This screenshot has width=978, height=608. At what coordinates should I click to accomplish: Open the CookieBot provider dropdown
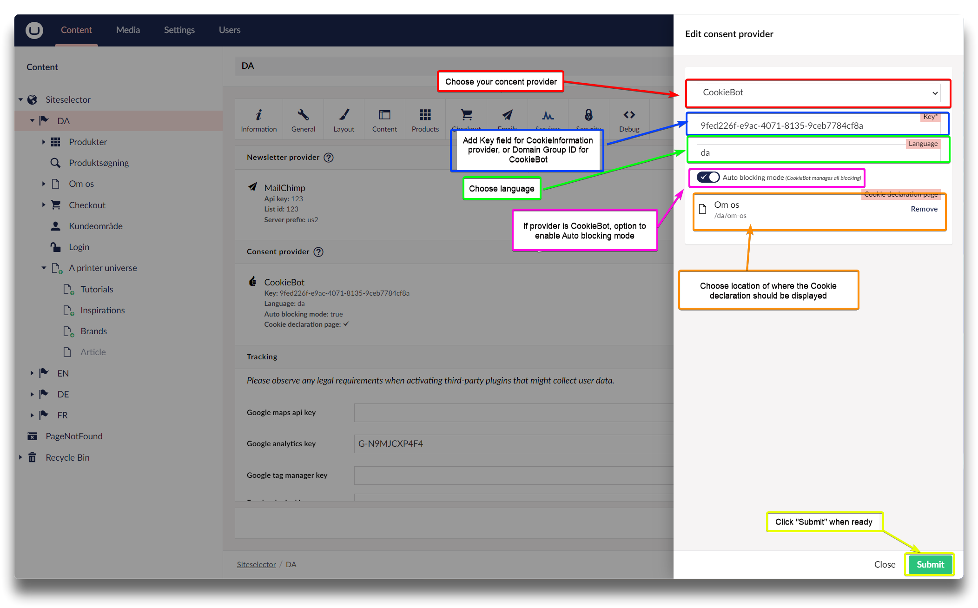pyautogui.click(x=818, y=93)
